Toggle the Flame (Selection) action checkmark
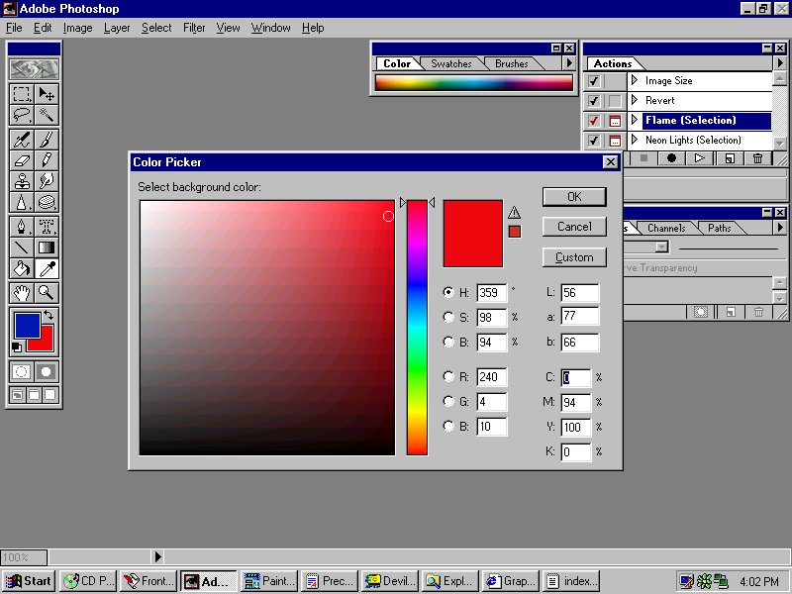Image resolution: width=792 pixels, height=594 pixels. [594, 120]
